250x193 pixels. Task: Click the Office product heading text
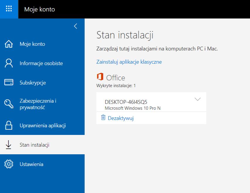point(115,78)
